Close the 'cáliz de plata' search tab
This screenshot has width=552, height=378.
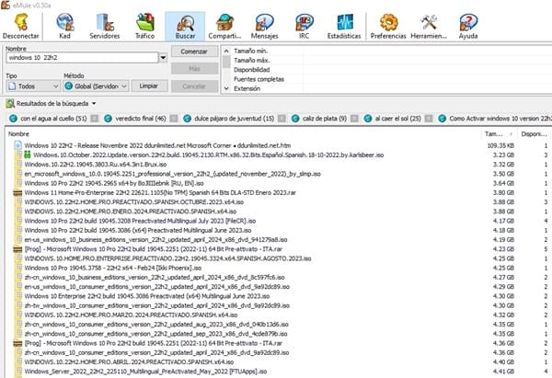pyautogui.click(x=354, y=119)
